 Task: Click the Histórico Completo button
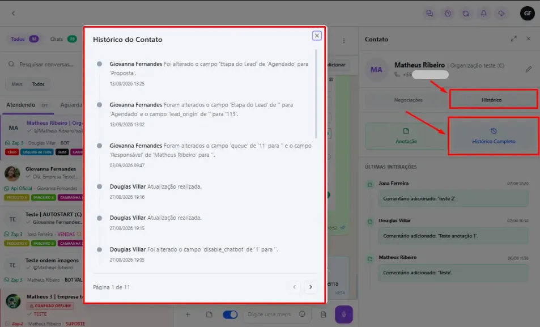pos(494,136)
